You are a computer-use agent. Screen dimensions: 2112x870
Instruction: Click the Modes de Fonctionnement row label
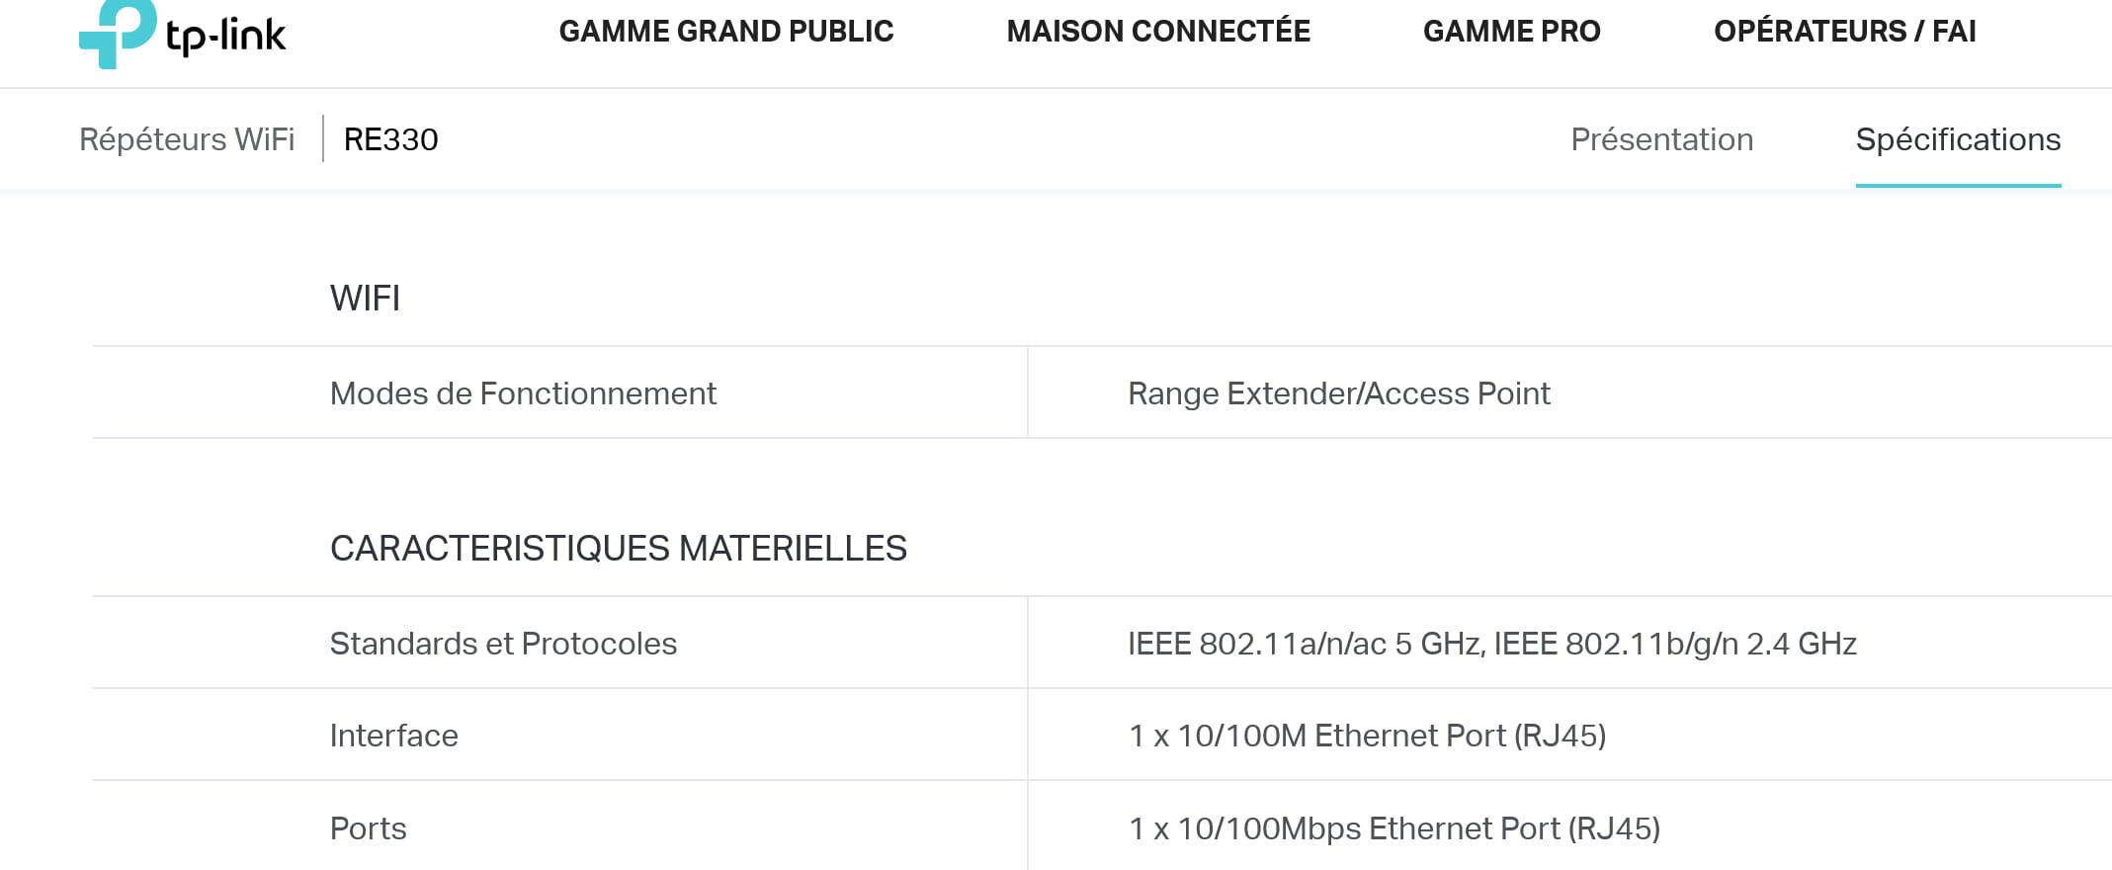[x=523, y=393]
